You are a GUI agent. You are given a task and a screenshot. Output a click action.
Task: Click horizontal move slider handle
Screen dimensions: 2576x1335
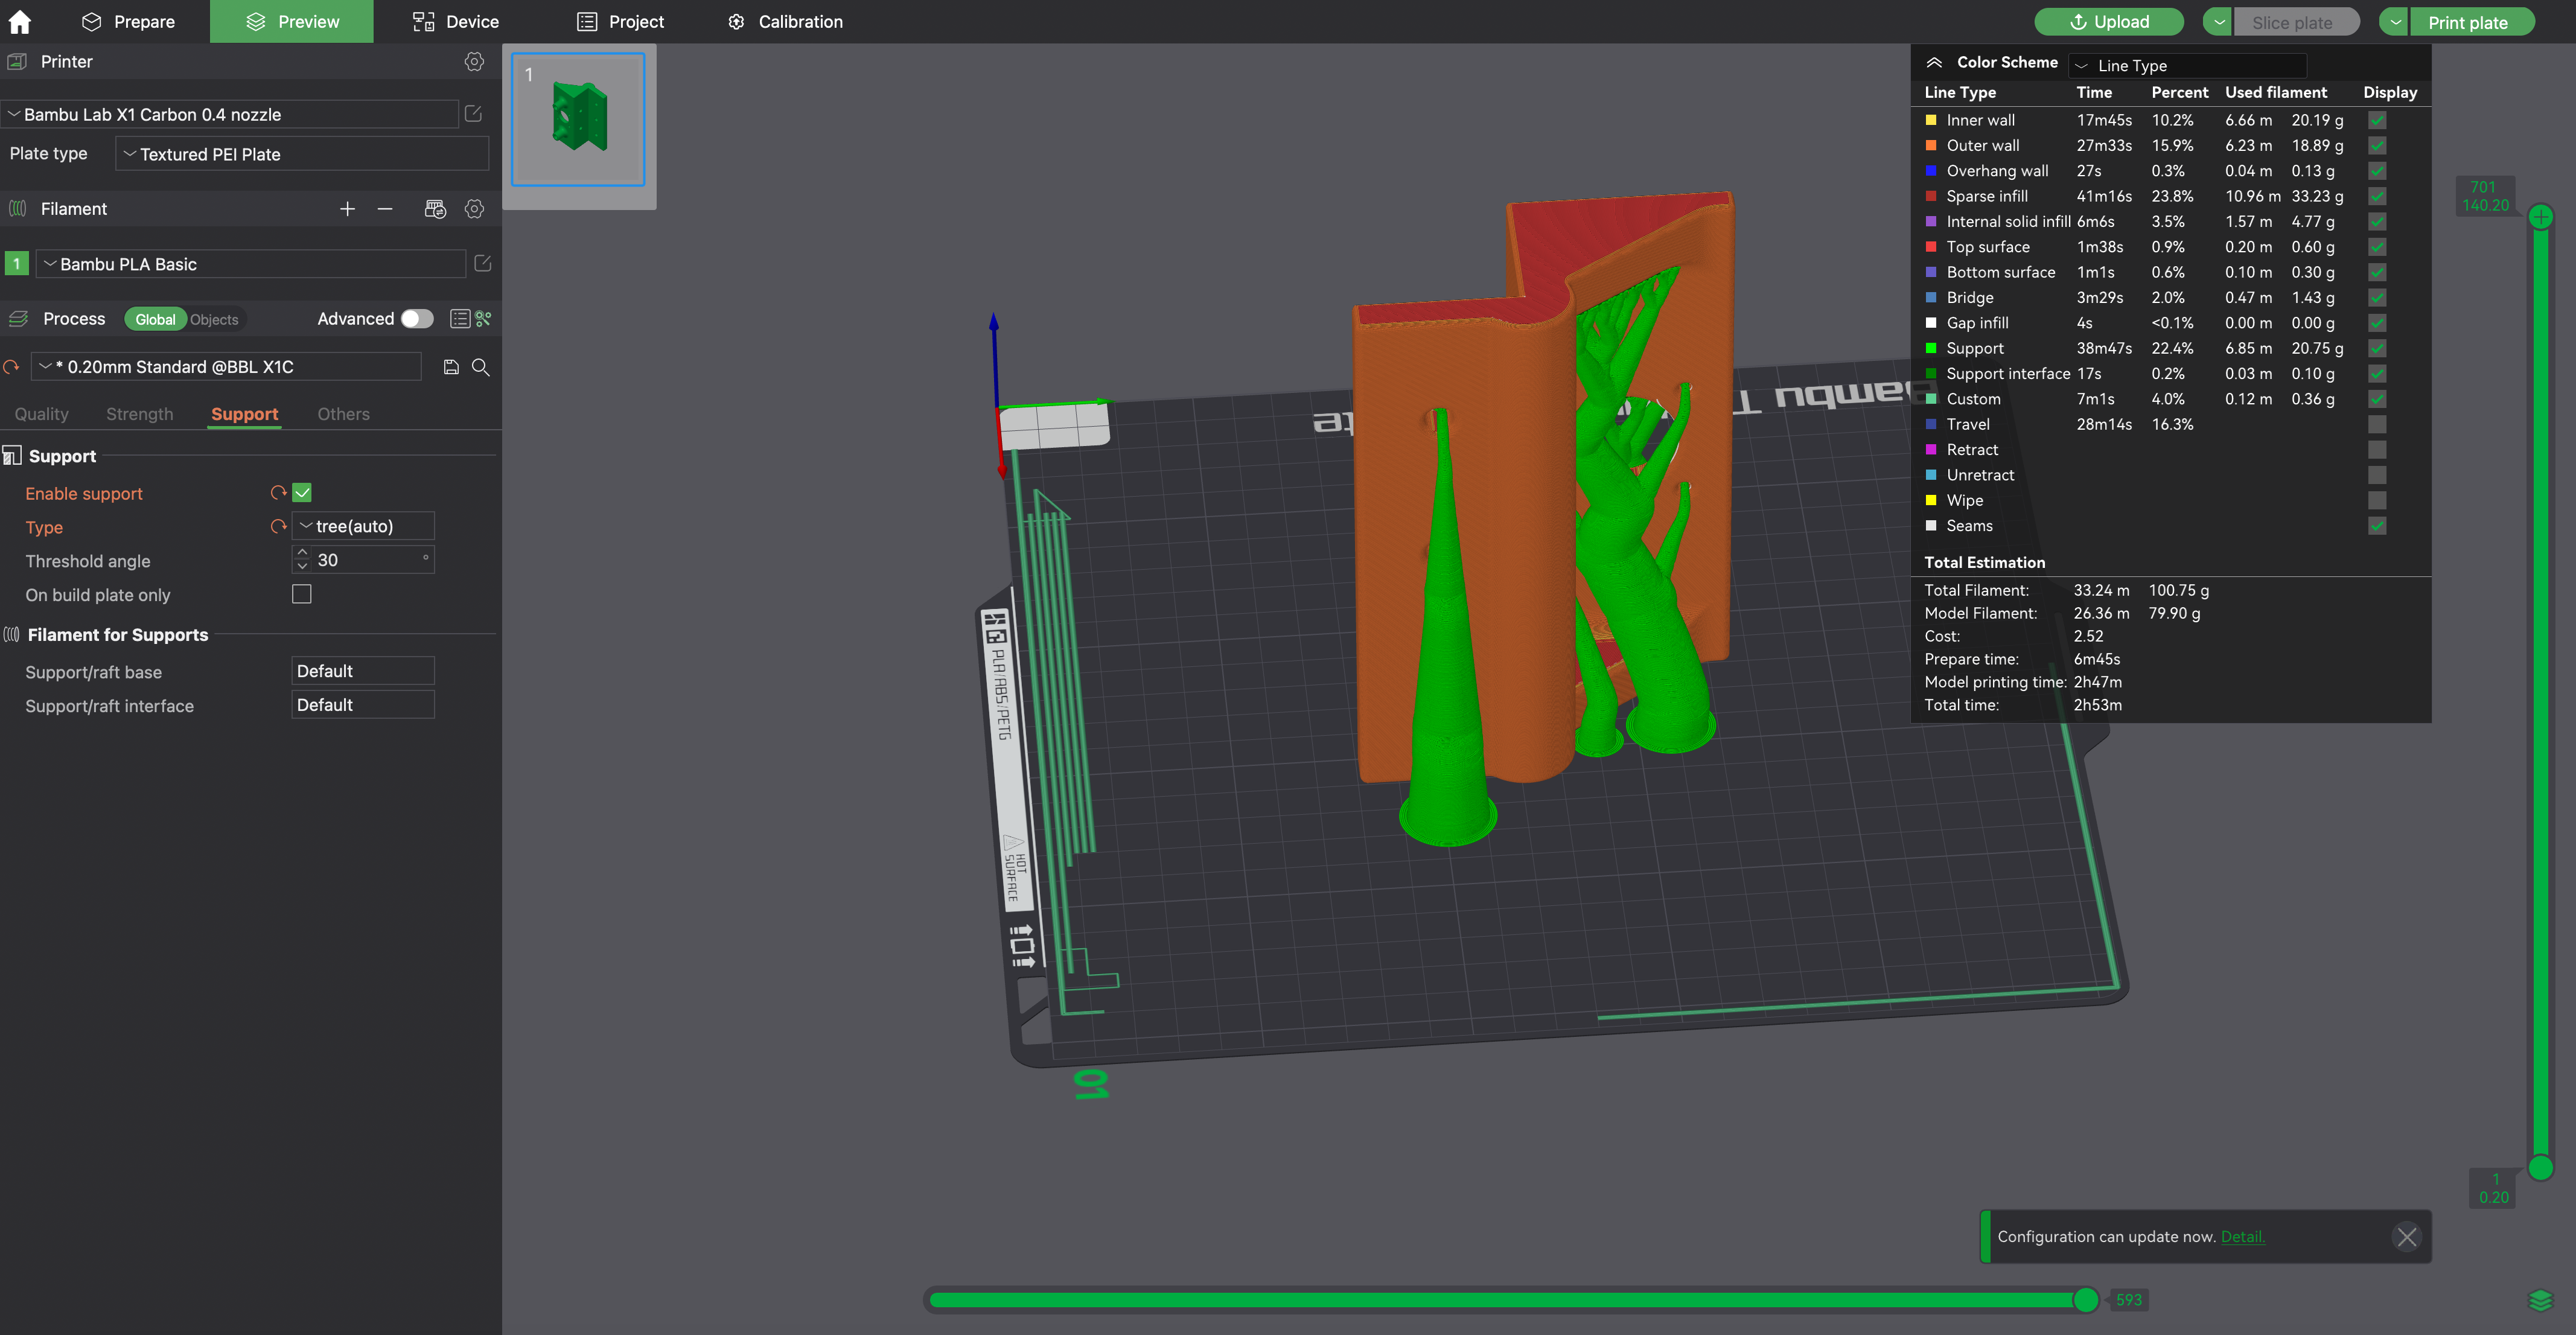[2085, 1300]
